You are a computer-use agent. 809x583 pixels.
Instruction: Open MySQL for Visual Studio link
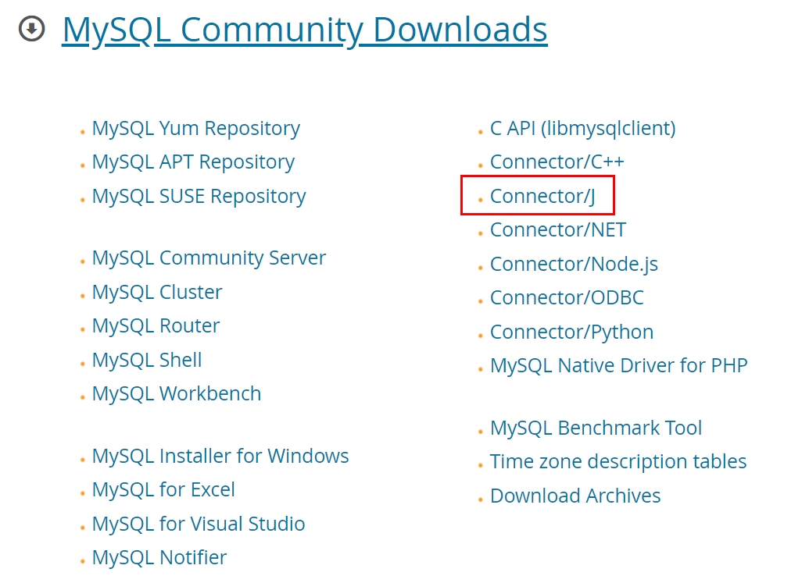point(199,524)
